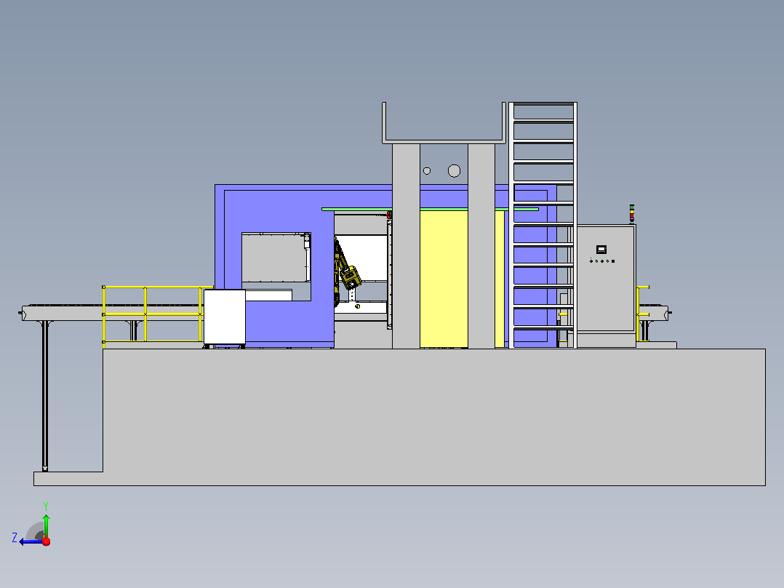Viewport: 784px width, 588px height.
Task: Select the red origin sphere of the triad
Action: (x=47, y=541)
